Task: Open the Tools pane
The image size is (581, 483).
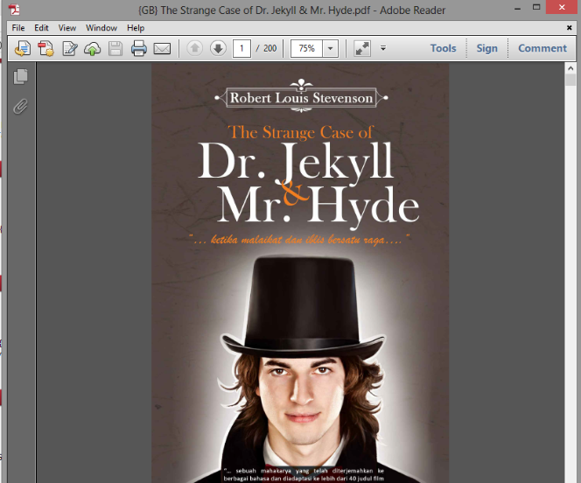Action: [x=443, y=48]
